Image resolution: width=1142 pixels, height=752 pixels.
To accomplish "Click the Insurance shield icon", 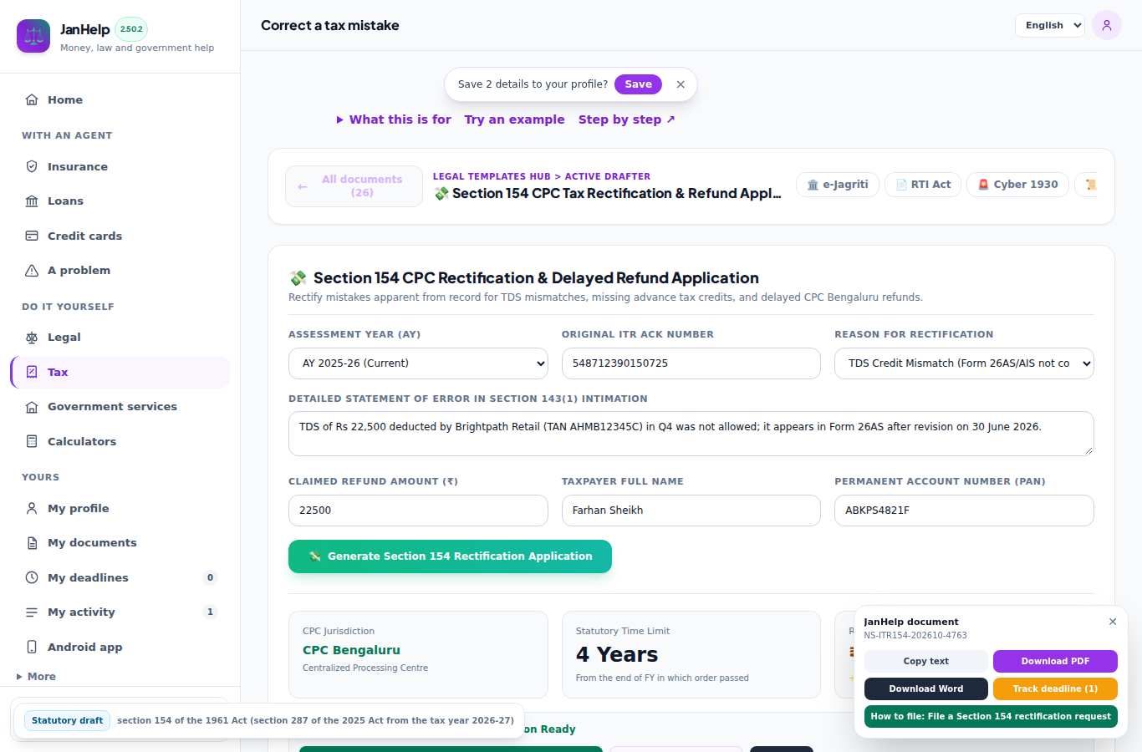I will point(32,166).
